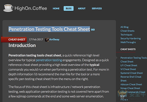Viewport: 147px width, 102px height.
Task: Open the WalkThroughs sidebar link
Action: (128, 42)
